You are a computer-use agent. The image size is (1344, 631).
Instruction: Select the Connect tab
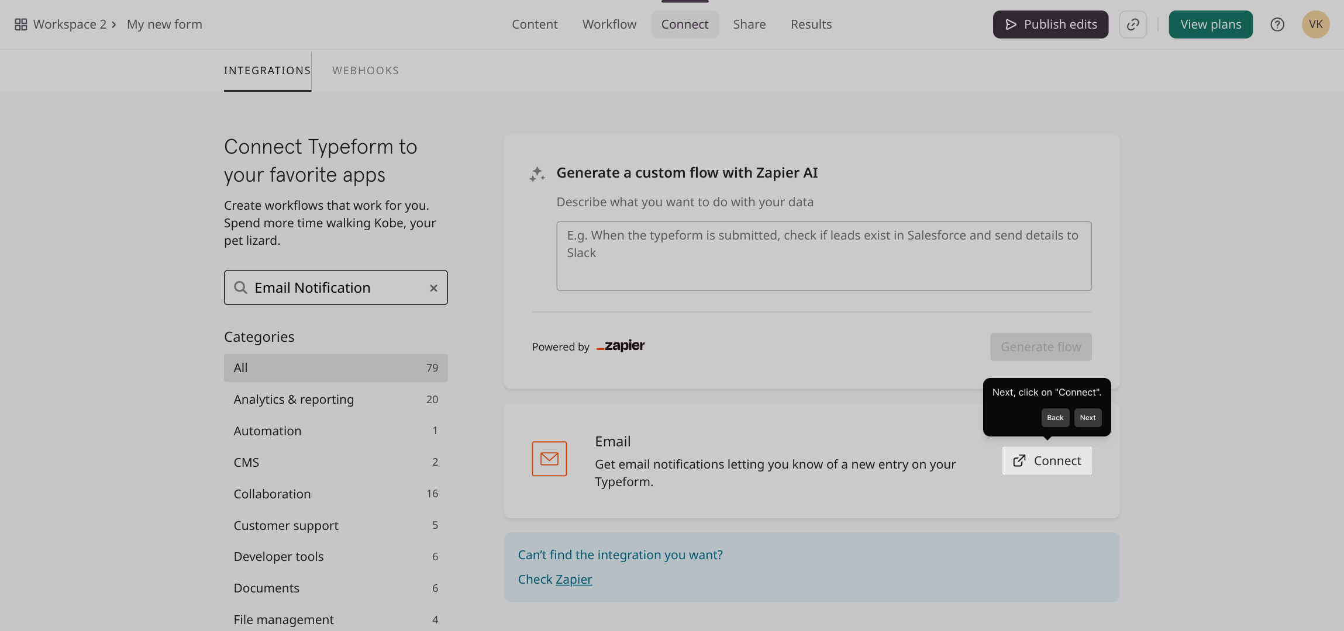685,25
